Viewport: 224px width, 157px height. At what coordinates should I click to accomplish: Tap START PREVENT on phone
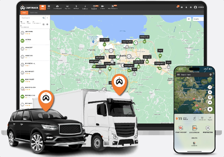(181, 129)
